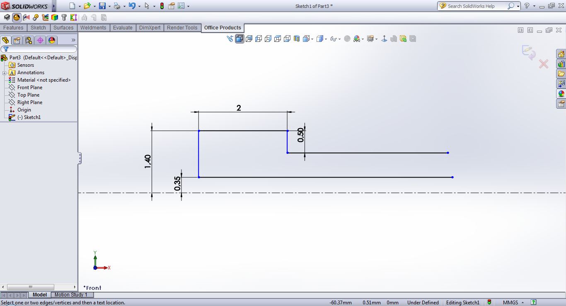
Task: Click the Previous View icon
Action: coord(230,39)
